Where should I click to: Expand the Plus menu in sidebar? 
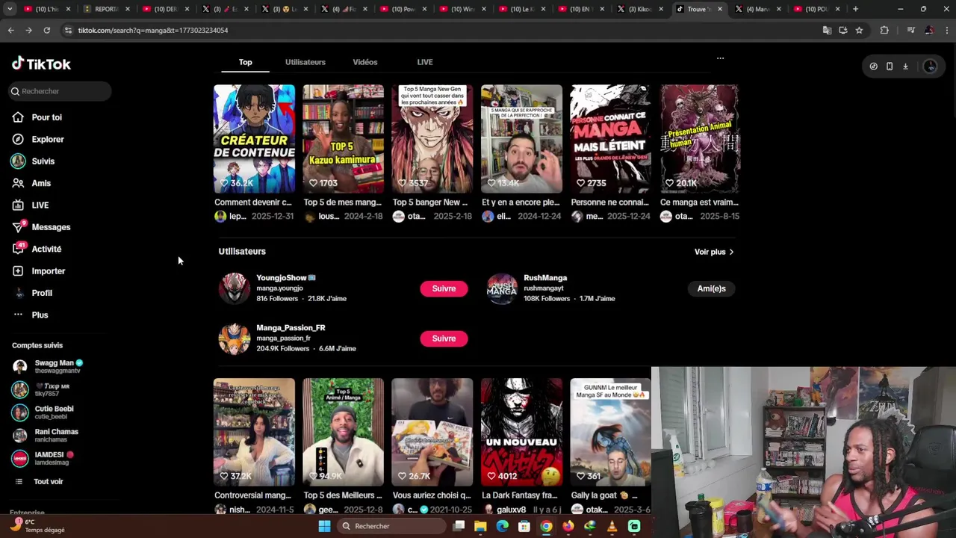(40, 315)
